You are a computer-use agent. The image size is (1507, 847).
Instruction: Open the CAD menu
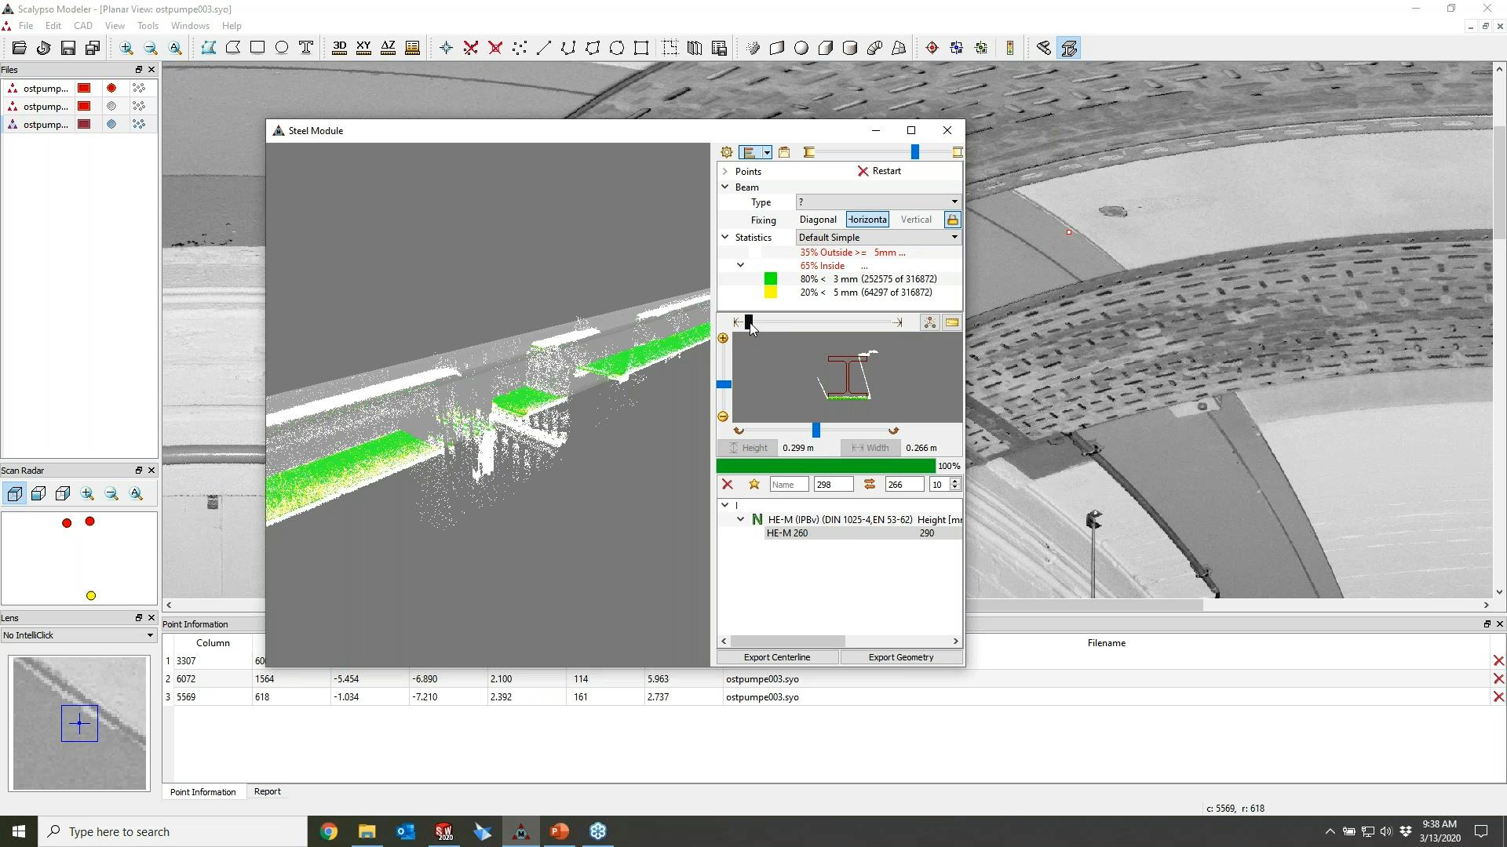click(82, 26)
